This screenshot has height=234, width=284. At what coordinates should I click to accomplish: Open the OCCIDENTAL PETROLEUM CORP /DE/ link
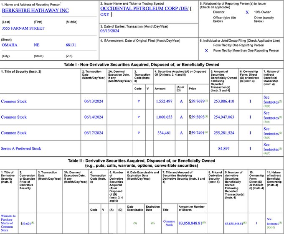click(145, 8)
